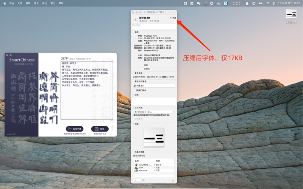Click the battery status icon
303x189 pixels.
tap(260, 3)
